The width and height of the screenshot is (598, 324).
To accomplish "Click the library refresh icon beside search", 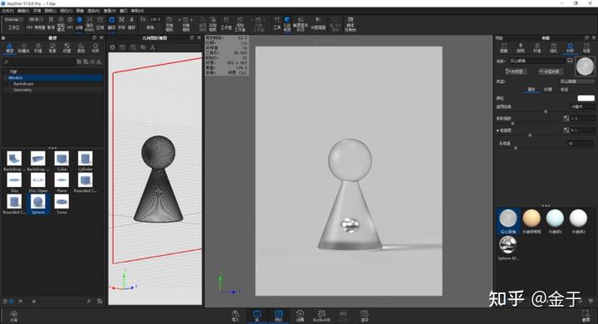I will (92, 61).
